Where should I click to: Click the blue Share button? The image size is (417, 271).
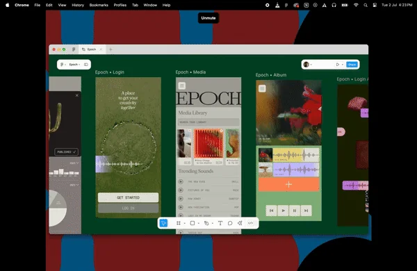point(352,65)
